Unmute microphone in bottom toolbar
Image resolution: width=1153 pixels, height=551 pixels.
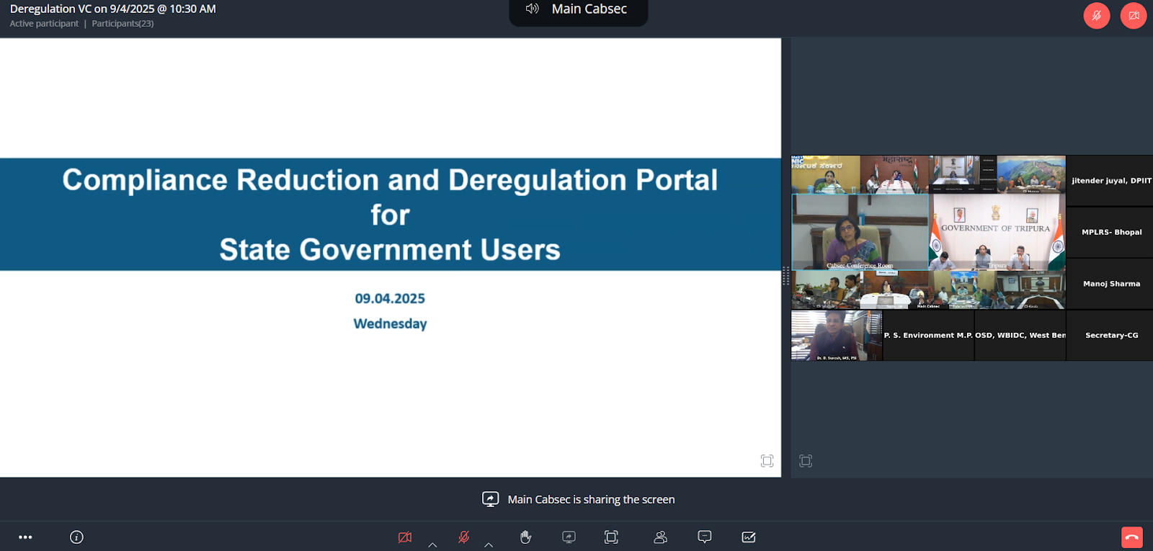tap(464, 537)
